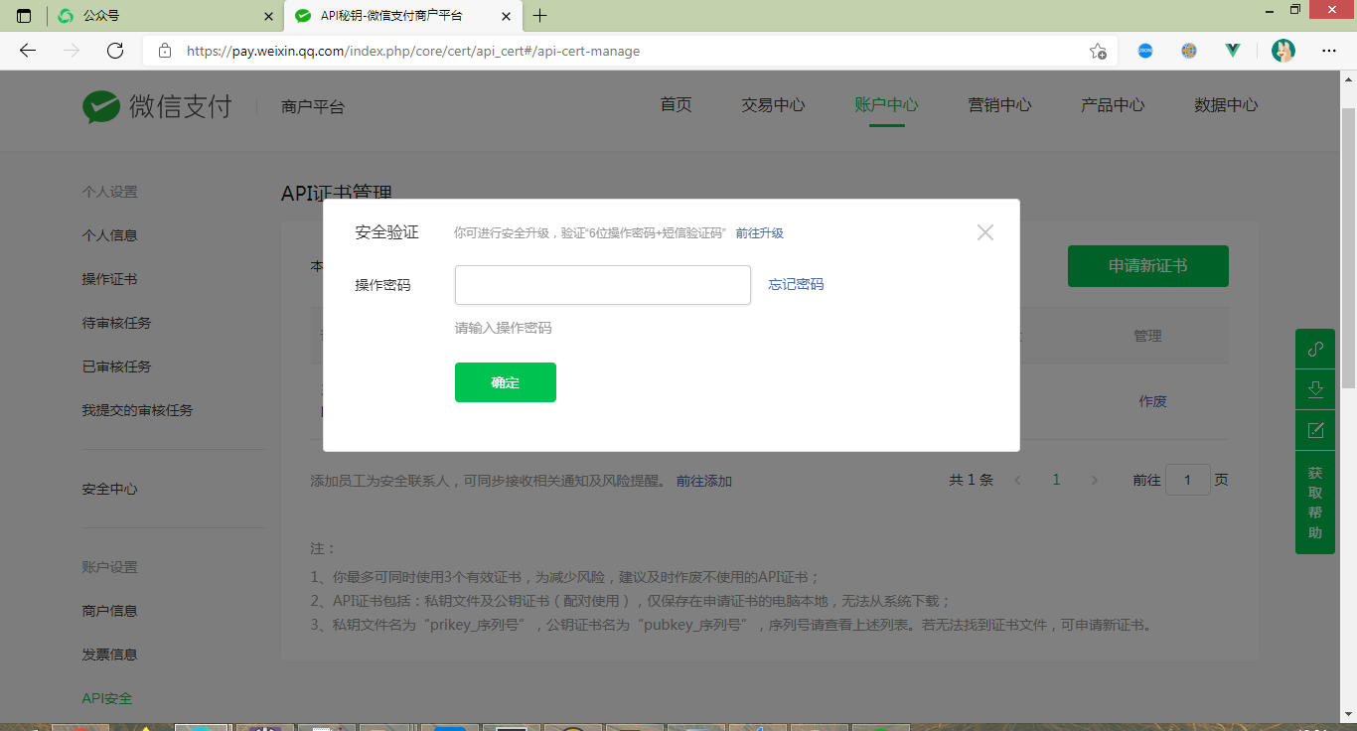Select API安全 in the sidebar

click(x=106, y=698)
